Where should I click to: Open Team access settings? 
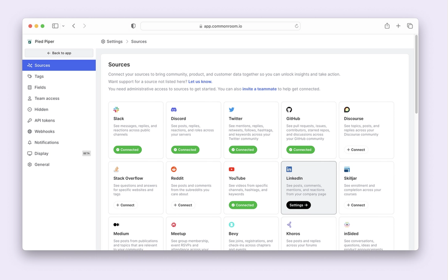pos(47,98)
